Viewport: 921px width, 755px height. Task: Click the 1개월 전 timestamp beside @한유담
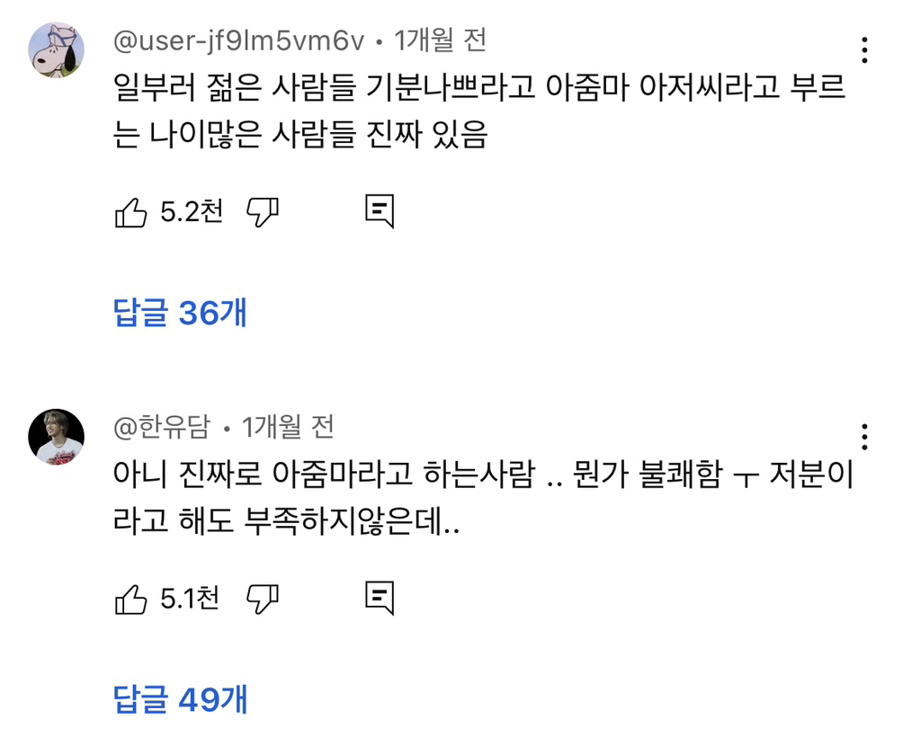pyautogui.click(x=289, y=427)
